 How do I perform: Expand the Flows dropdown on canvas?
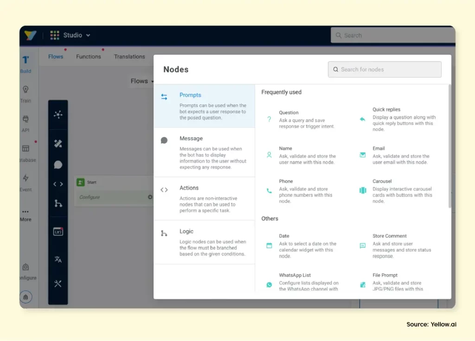[x=142, y=81]
